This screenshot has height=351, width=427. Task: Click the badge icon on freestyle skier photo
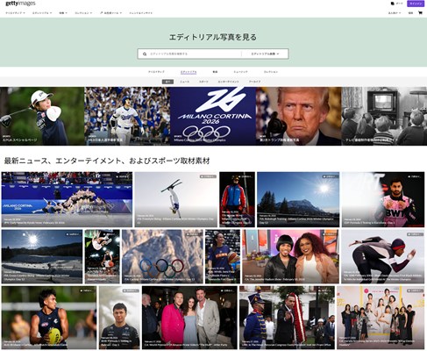pyautogui.click(x=208, y=176)
